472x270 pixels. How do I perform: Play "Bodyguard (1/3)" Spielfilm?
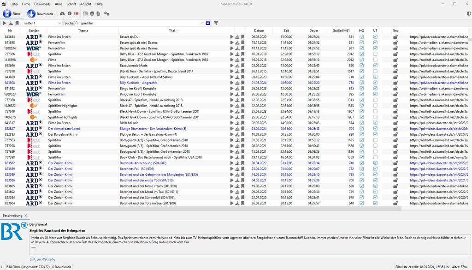[x=232, y=140]
